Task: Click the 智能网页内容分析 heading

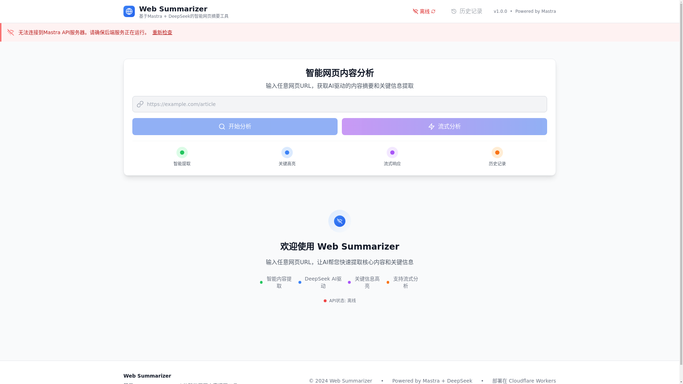Action: [x=340, y=73]
